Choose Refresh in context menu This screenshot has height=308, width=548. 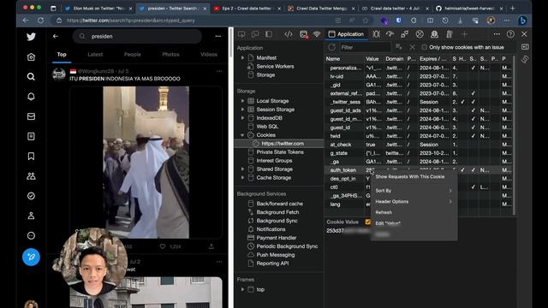(x=414, y=212)
